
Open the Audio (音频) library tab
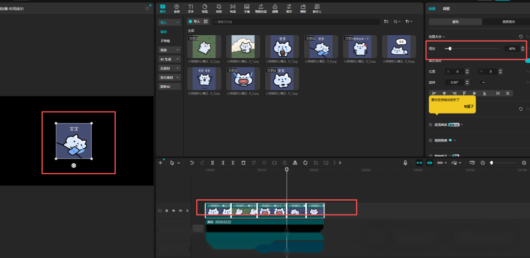177,8
